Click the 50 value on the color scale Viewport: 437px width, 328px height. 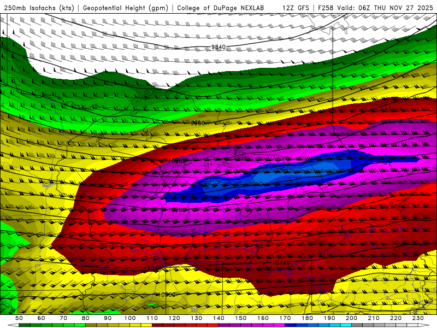point(19,318)
